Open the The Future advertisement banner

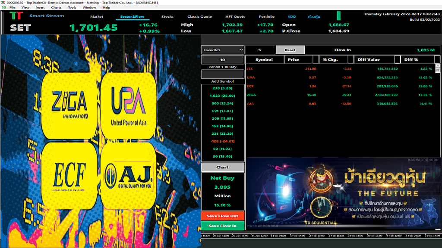343,193
